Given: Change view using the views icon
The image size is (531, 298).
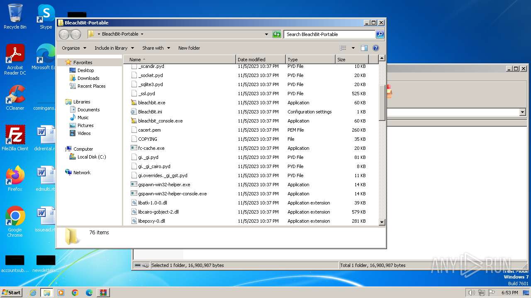Looking at the screenshot, I should (343, 48).
